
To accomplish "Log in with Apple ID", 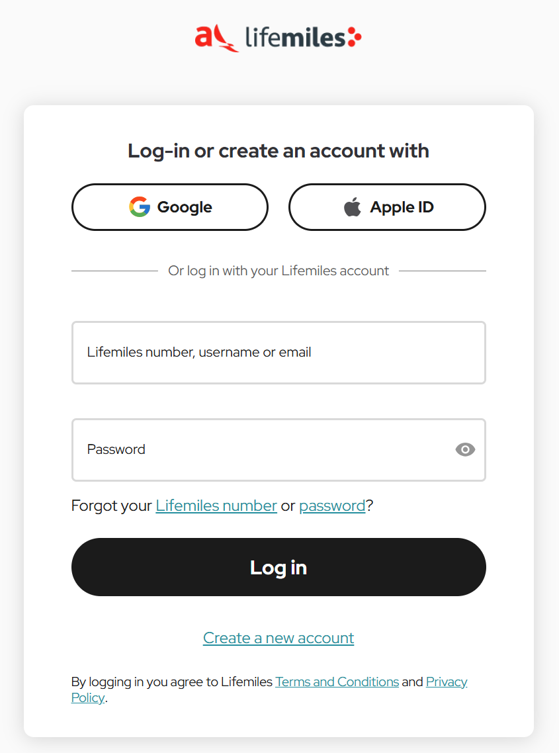I will [386, 206].
